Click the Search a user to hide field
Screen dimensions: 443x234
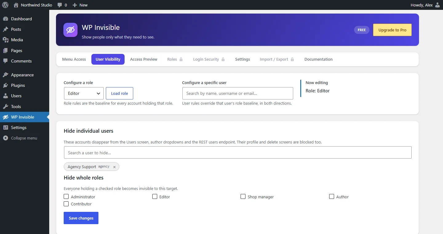[237, 153]
